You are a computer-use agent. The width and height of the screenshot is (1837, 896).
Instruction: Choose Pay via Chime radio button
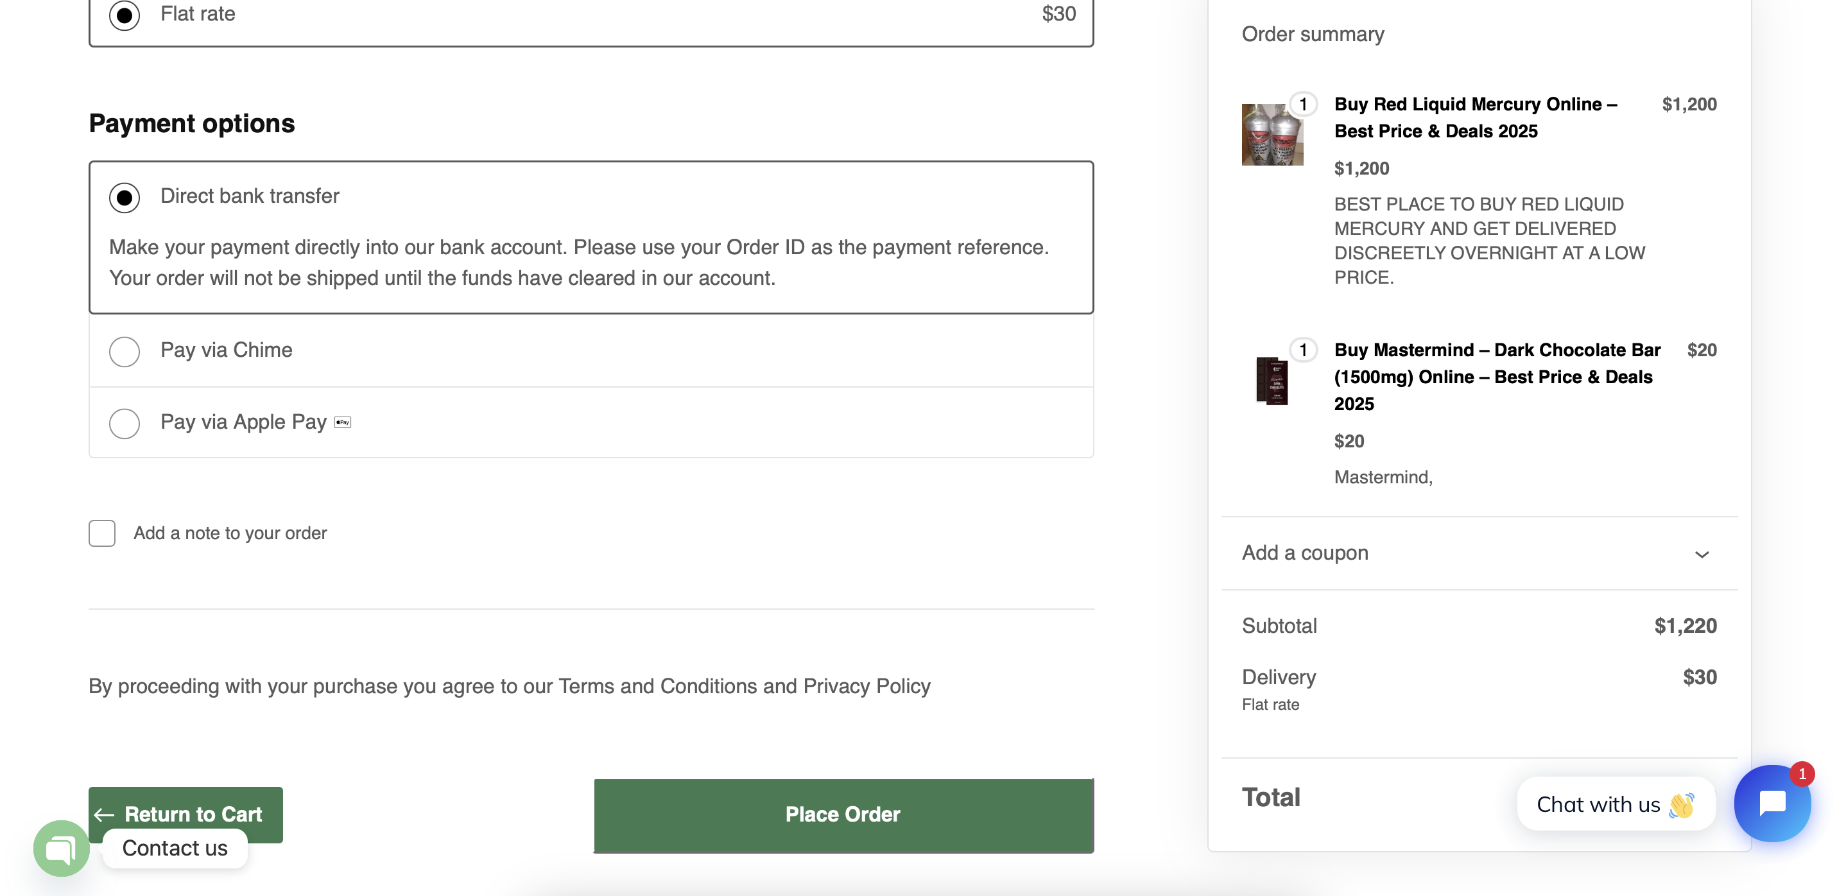(x=125, y=352)
